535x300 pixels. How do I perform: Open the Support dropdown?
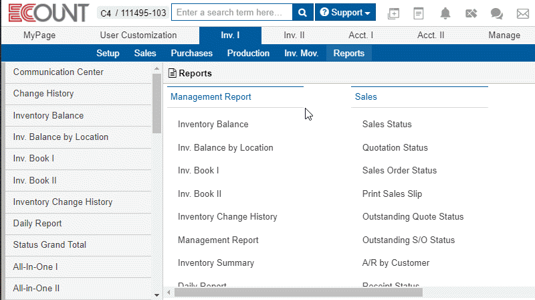click(345, 12)
